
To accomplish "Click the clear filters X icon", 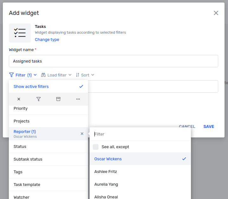I will (x=19, y=99).
